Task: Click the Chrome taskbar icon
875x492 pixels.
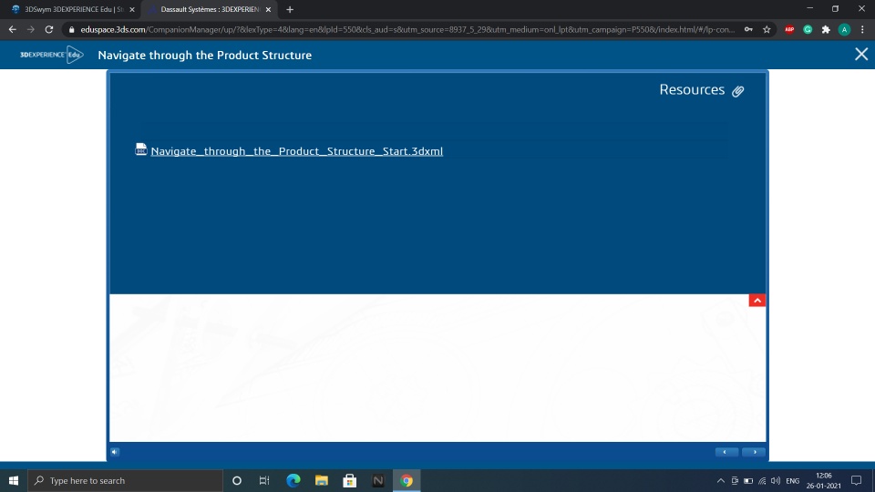Action: tap(407, 480)
